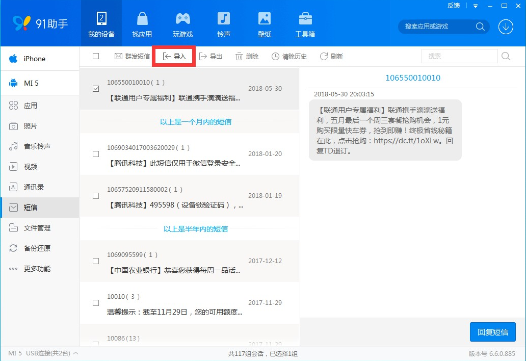
Task: Open the title bar dropdown menu arrow
Action: [476, 6]
